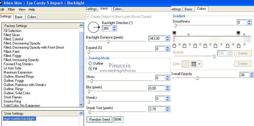This screenshot has width=254, height=126.
Task: Click Factory Settings list scroll-down arrow
Action: pos(81,104)
